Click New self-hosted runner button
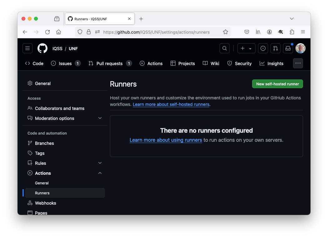Screen dimensions: 328x238 (277, 84)
